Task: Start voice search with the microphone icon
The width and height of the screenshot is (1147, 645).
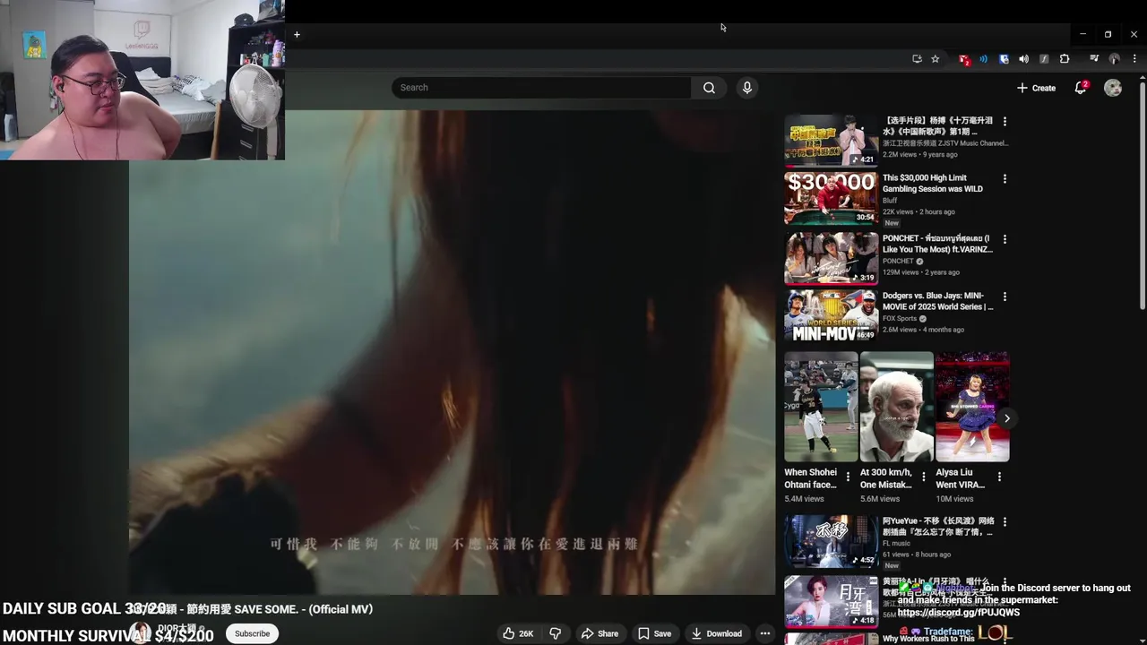Action: coord(747,88)
